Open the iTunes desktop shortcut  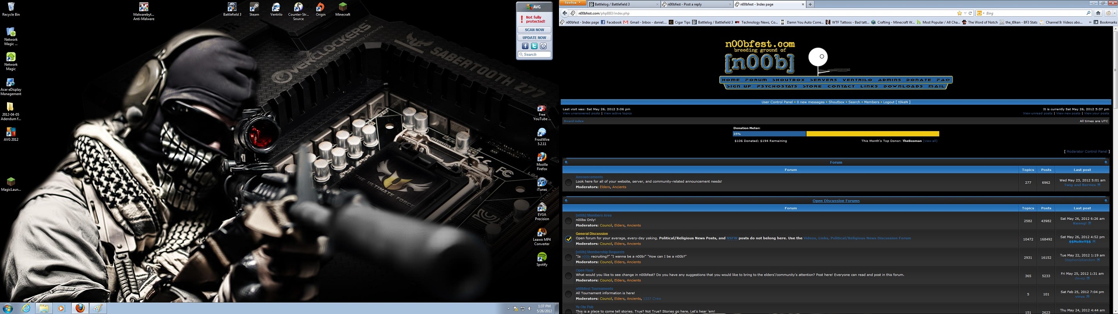pyautogui.click(x=542, y=184)
